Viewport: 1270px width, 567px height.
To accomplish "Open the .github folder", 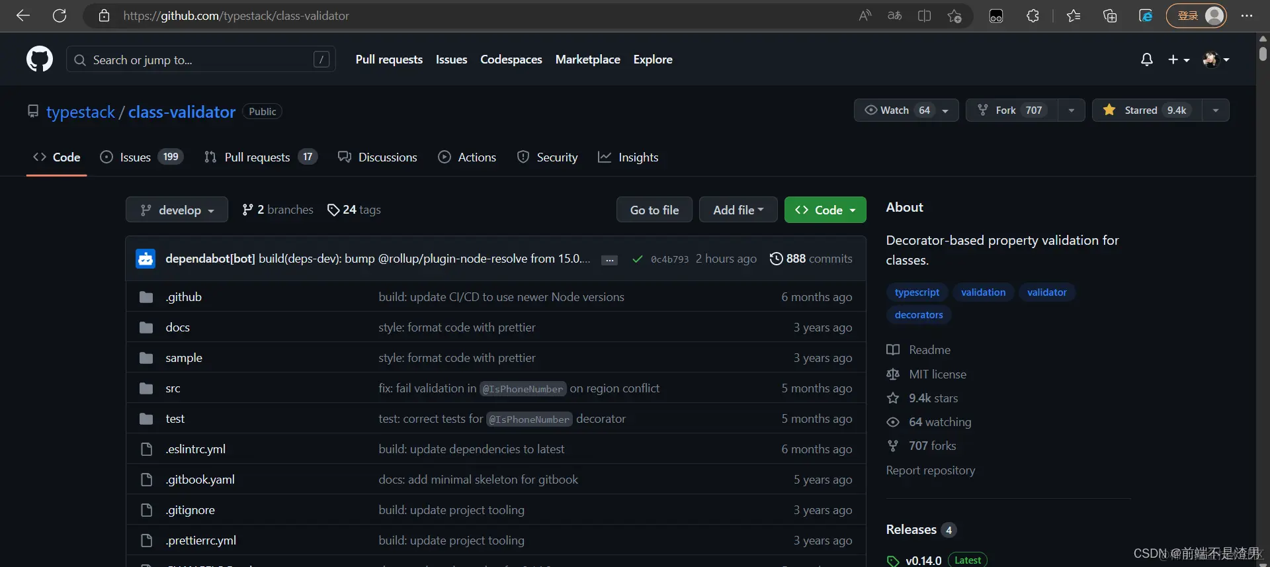I will [x=184, y=297].
